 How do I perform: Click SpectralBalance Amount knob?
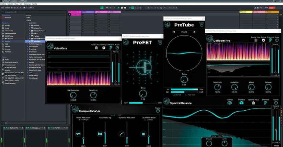[209, 143]
